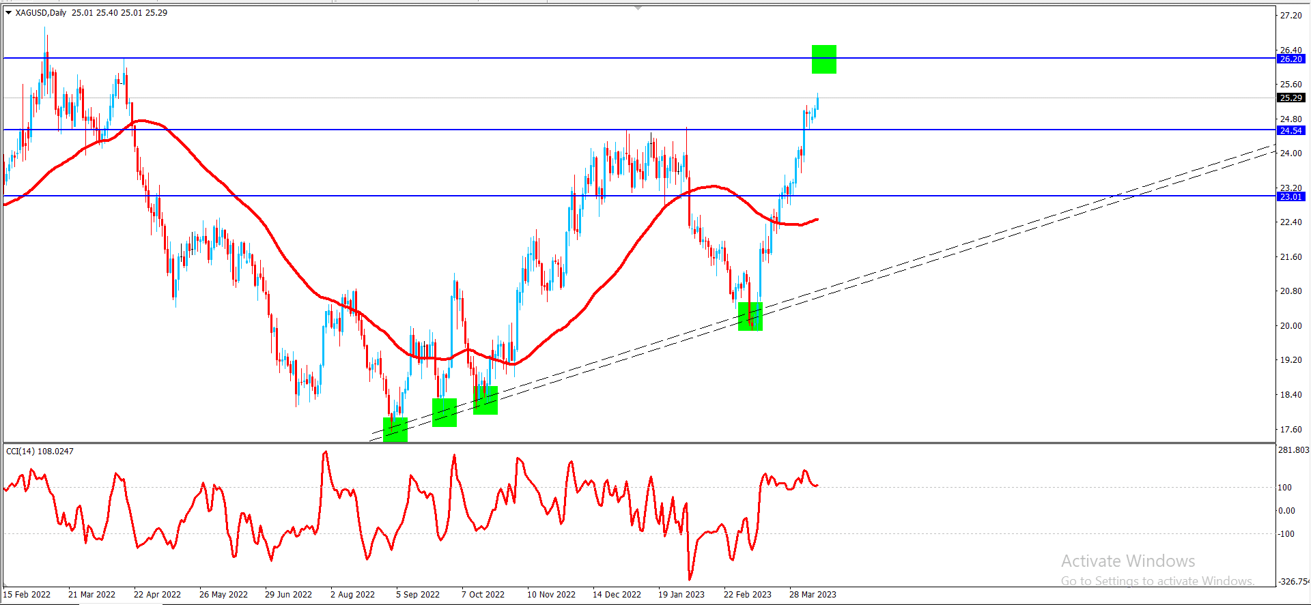This screenshot has width=1311, height=605.
Task: Click the 22 Apr 2022 date label
Action: coord(157,595)
